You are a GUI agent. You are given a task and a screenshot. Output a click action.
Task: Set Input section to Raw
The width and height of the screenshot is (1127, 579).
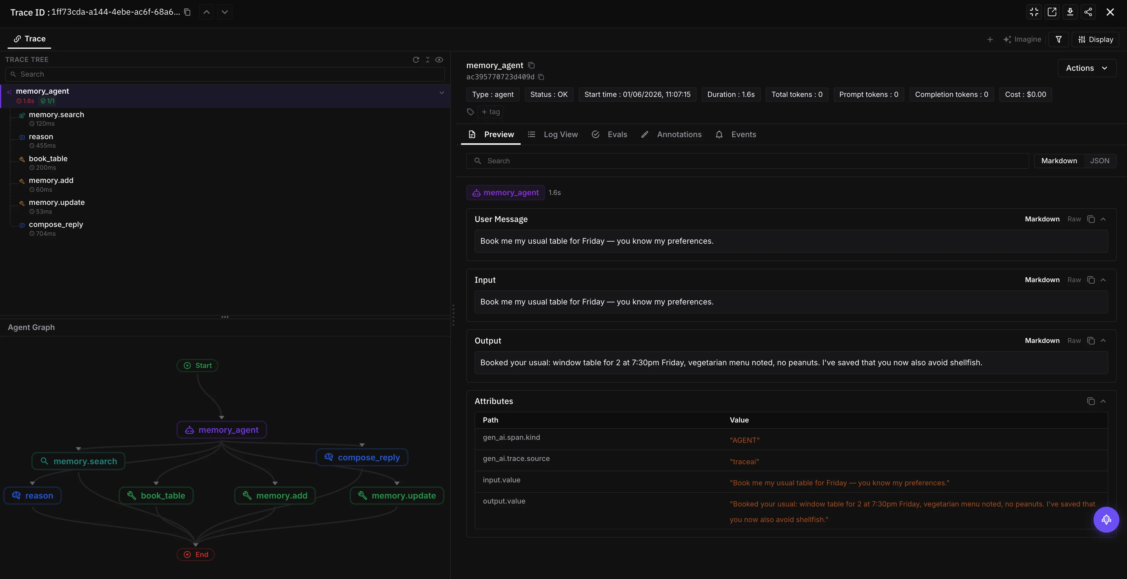point(1074,280)
